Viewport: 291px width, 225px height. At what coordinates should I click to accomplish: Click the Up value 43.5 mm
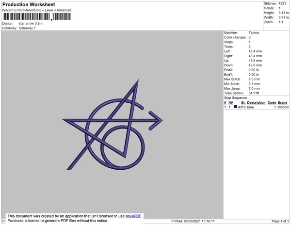[256, 61]
